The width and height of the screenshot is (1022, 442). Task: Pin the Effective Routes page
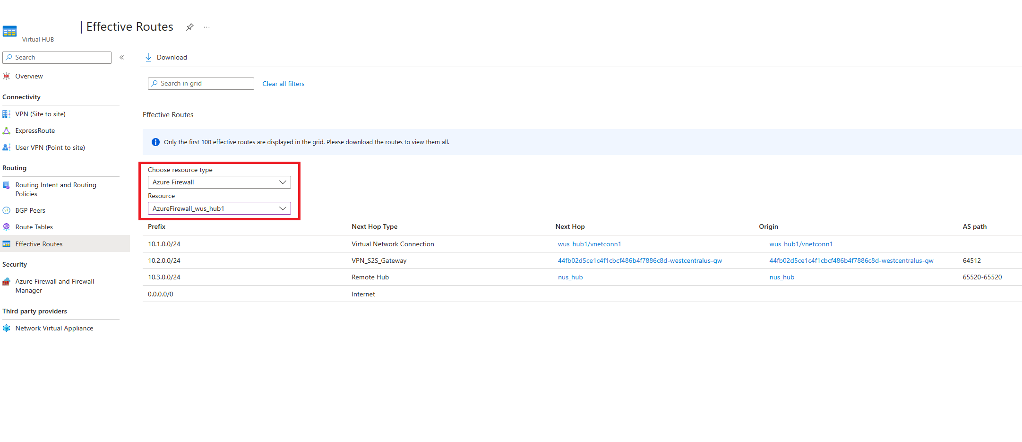click(x=189, y=27)
